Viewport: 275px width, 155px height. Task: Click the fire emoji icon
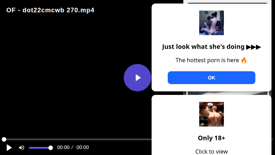244,60
